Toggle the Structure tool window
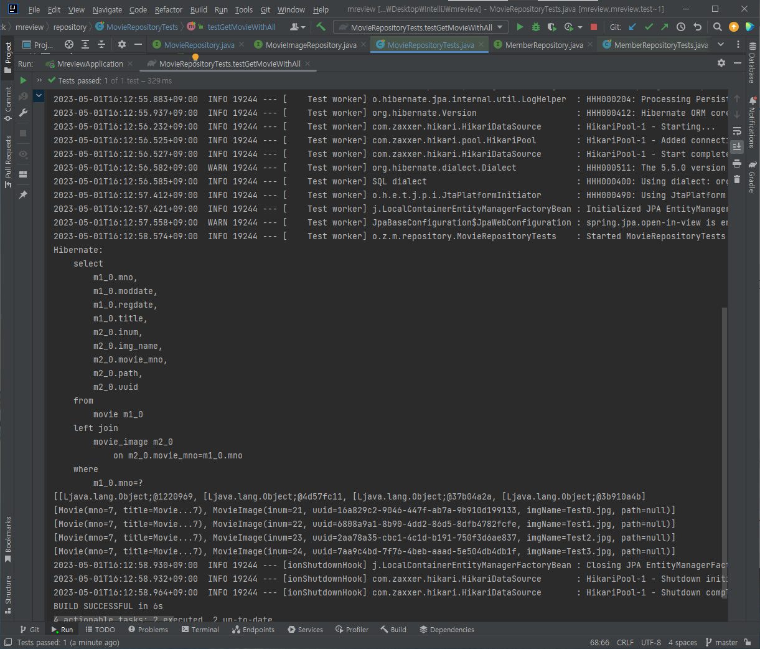This screenshot has height=649, width=760. (8, 594)
